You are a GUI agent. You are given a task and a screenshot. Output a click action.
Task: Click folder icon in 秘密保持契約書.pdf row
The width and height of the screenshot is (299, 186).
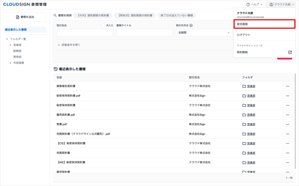[x=244, y=96]
